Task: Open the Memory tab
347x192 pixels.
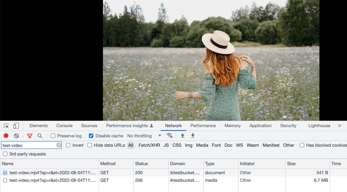Action: (x=233, y=126)
